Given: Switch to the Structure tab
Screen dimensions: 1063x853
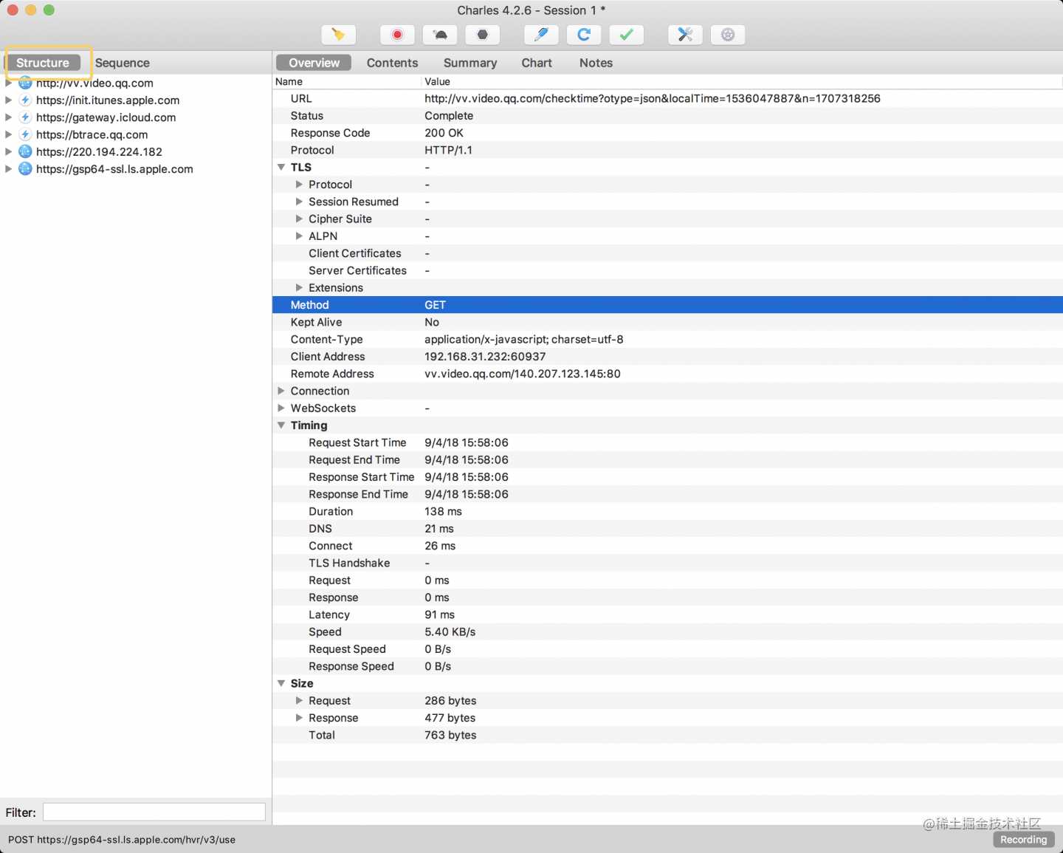Looking at the screenshot, I should 43,63.
